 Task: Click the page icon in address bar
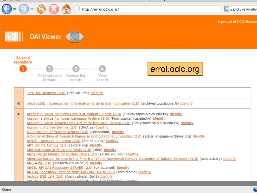(x=78, y=9)
